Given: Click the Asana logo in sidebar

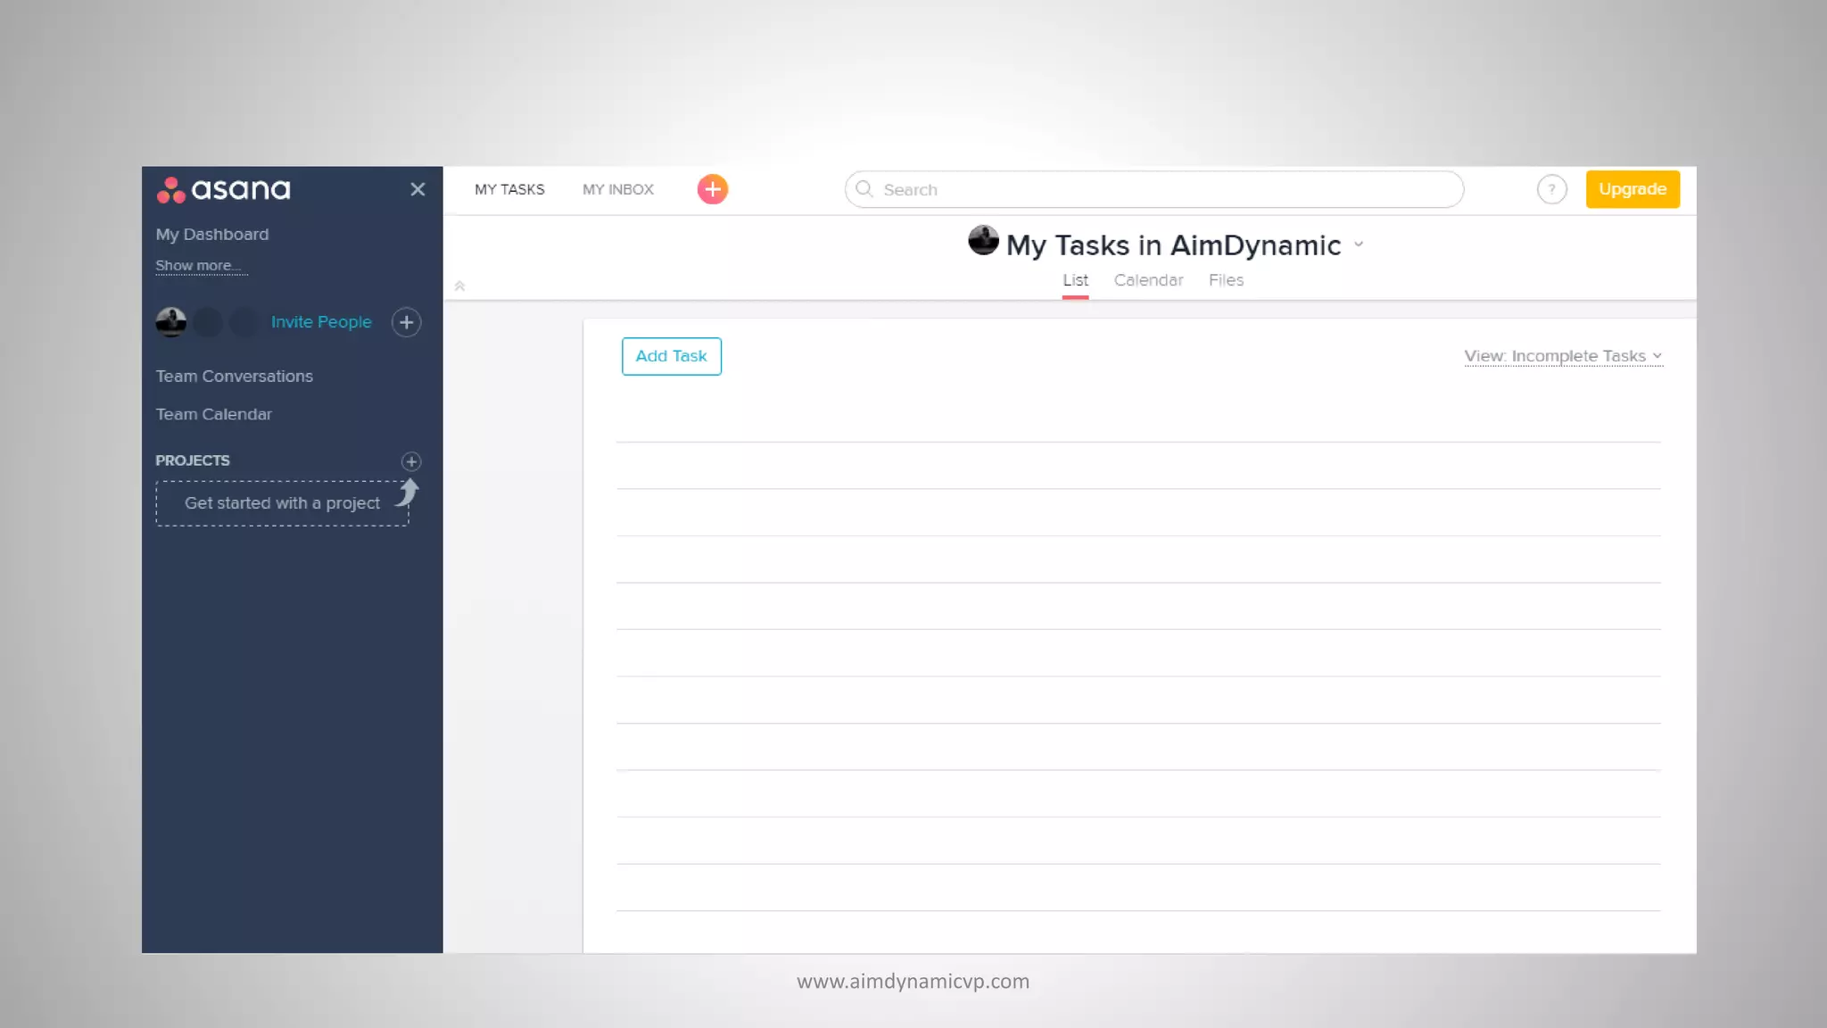Looking at the screenshot, I should (x=223, y=189).
